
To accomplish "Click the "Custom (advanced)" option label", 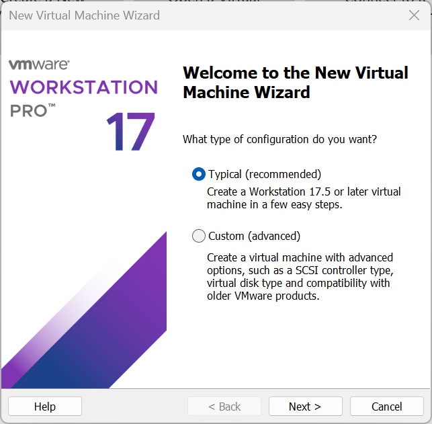I will pos(254,236).
